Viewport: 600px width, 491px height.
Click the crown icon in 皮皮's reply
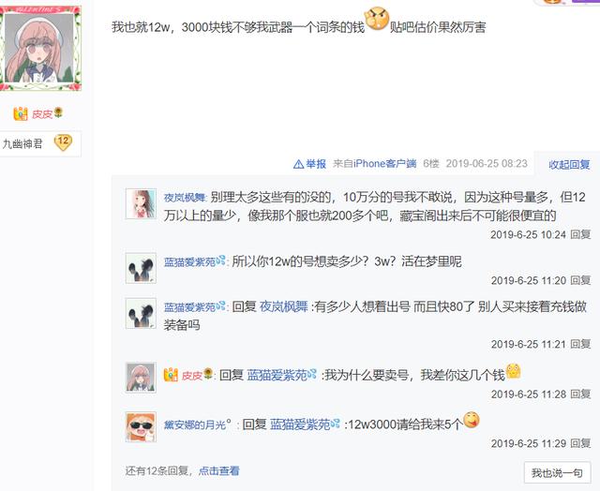click(171, 375)
